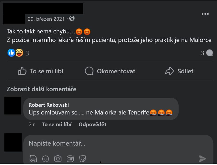Click the 29. březen 2021 timestamp
This screenshot has width=217, height=165.
(x=46, y=19)
